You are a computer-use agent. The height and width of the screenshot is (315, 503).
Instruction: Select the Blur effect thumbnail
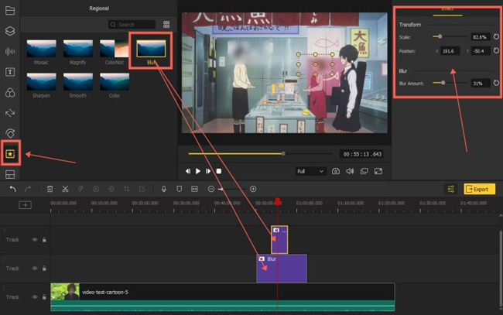coord(151,49)
